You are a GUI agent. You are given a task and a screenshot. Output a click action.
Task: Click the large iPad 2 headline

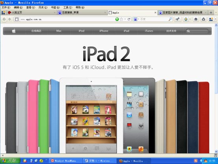(106, 54)
